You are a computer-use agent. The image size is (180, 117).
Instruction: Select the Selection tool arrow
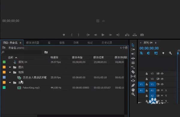pyautogui.click(x=133, y=45)
